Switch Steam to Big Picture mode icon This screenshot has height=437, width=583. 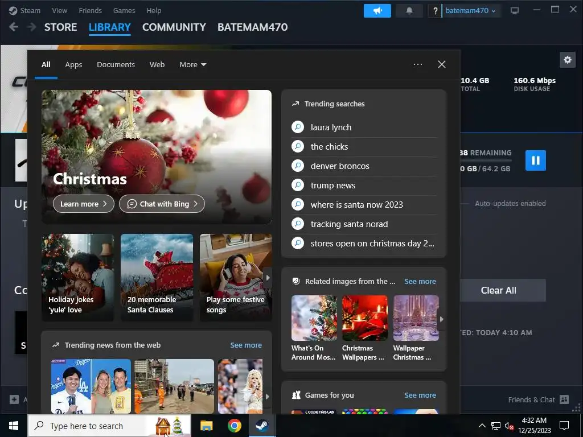tap(515, 11)
